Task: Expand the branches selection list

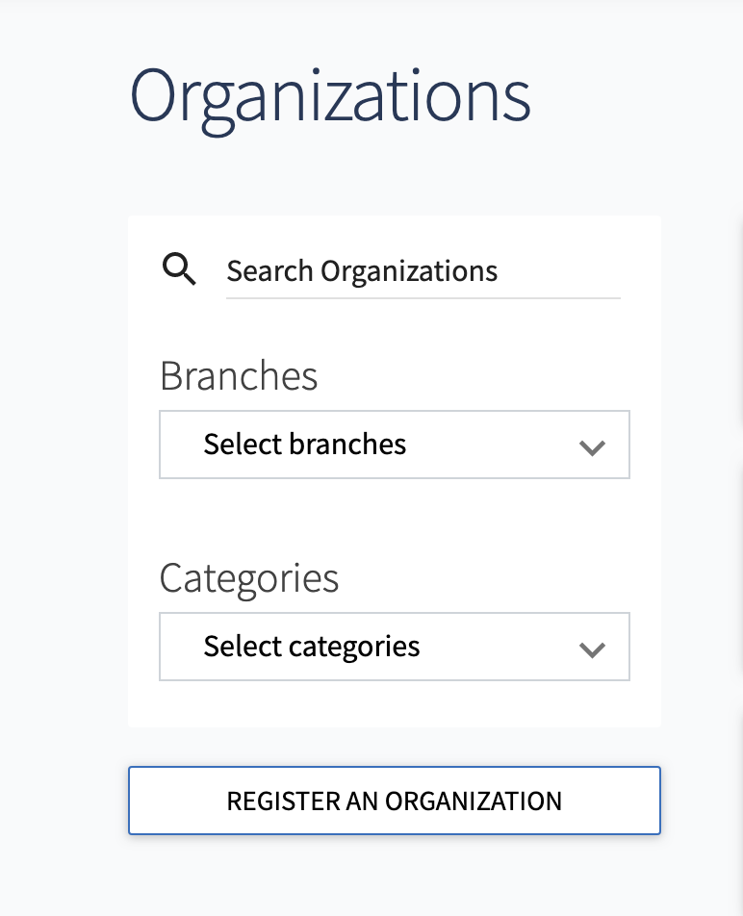Action: pyautogui.click(x=395, y=445)
